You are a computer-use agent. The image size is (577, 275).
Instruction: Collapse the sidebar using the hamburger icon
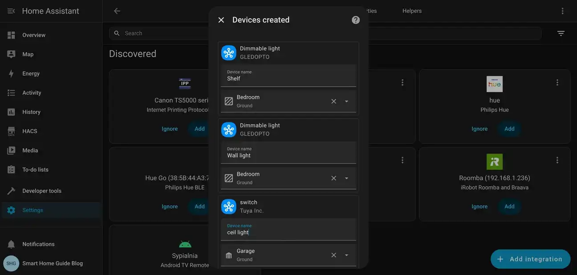[x=11, y=10]
